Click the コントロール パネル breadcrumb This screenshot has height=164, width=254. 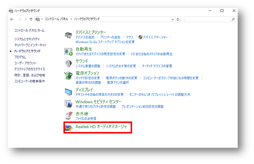pyautogui.click(x=56, y=19)
